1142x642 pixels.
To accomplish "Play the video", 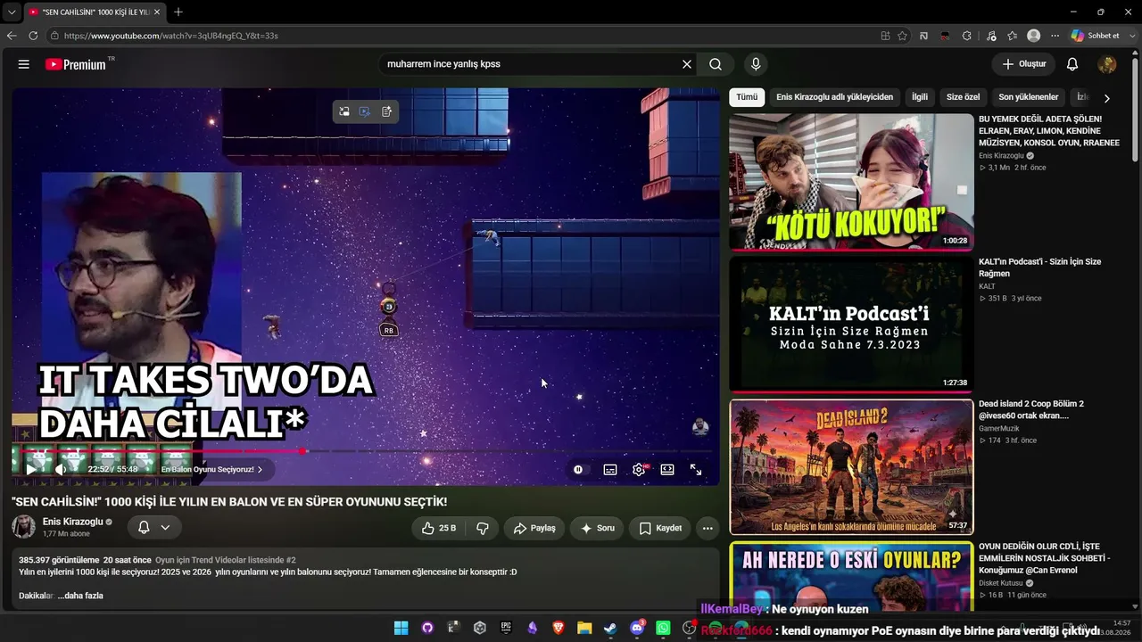I will [x=31, y=469].
